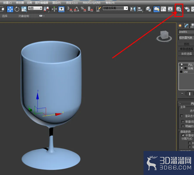The image size is (194, 175).
Task: Open the Layer Manager icon
Action: click(148, 9)
